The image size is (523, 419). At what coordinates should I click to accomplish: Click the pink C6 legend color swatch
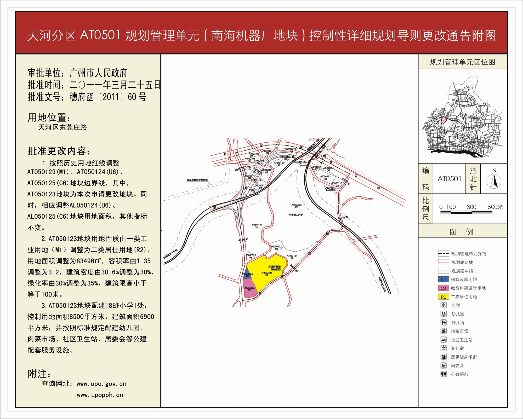444,288
